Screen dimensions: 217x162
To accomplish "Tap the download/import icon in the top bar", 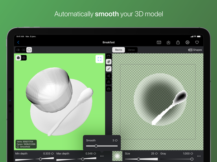I will click(x=168, y=42).
